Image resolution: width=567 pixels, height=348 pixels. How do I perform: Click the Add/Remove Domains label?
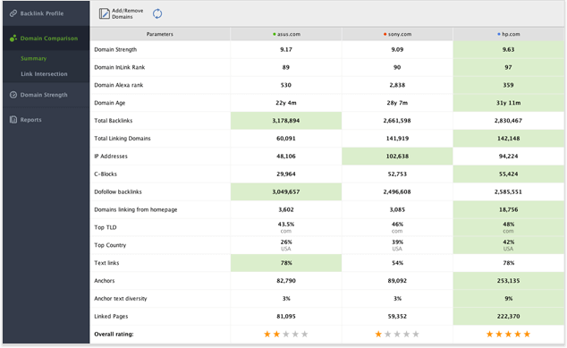127,13
